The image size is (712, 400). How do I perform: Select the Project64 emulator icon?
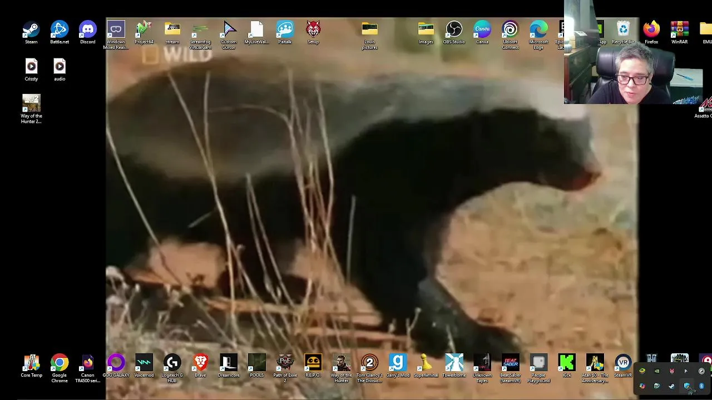(144, 32)
